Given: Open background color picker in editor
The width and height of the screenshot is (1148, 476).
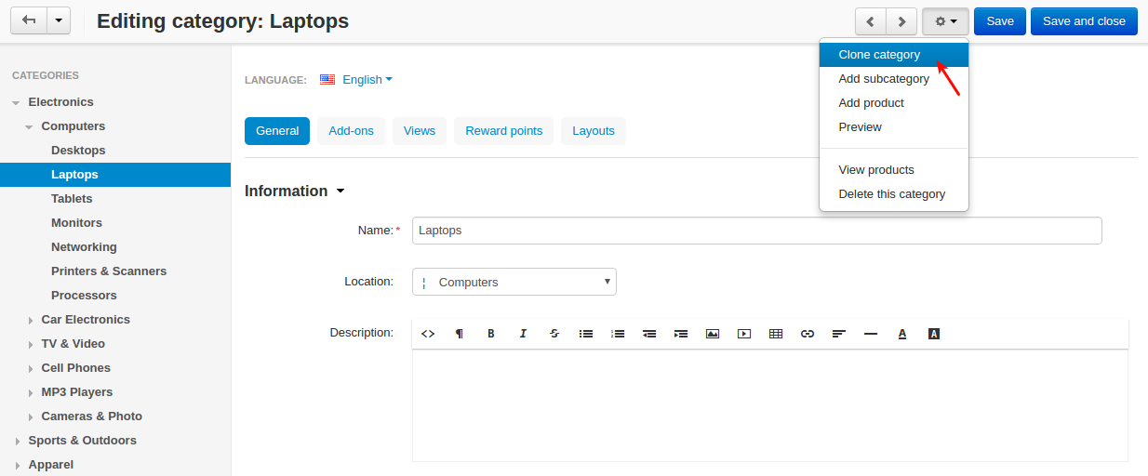Looking at the screenshot, I should pyautogui.click(x=934, y=334).
